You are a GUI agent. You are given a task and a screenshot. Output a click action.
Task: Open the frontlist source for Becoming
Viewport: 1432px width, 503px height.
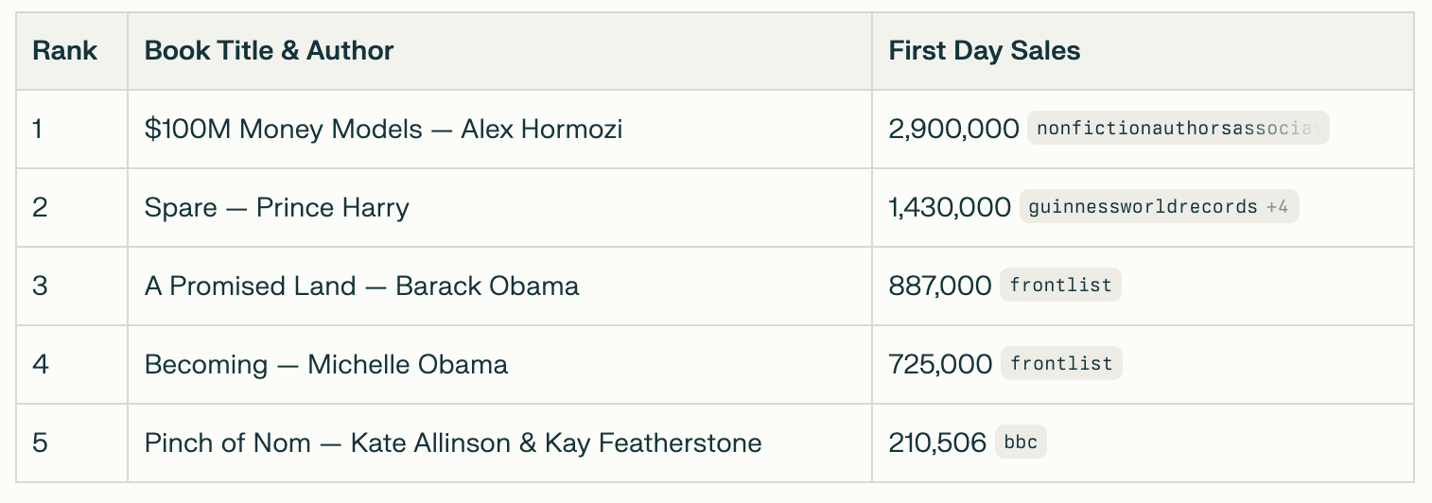pos(1061,364)
